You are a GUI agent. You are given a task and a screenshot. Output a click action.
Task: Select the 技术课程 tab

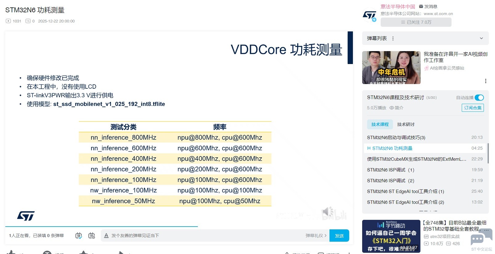click(380, 124)
